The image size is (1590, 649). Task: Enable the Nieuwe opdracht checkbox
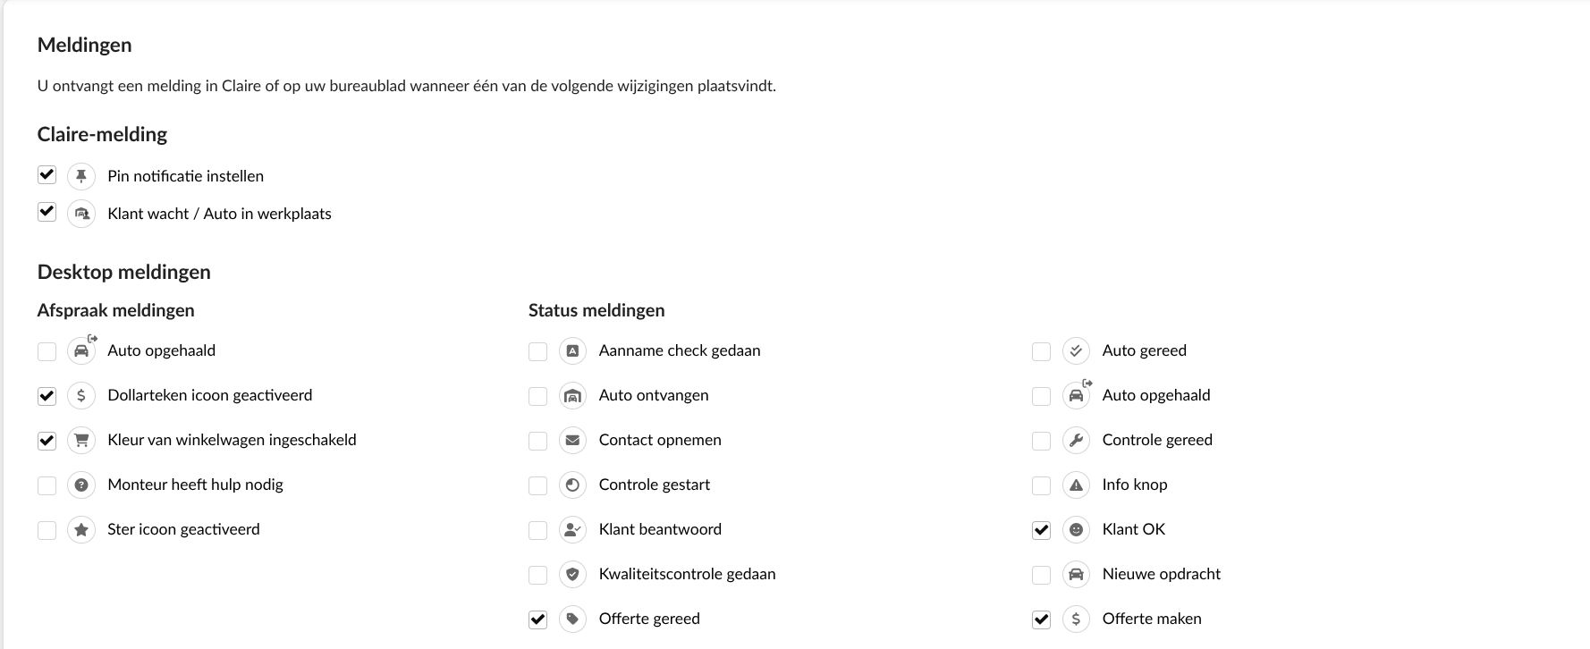tap(1041, 575)
